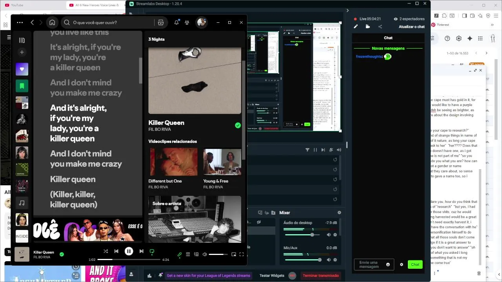Mute 'Áudio do desktop' in the Mixer
502x282 pixels.
(x=329, y=235)
